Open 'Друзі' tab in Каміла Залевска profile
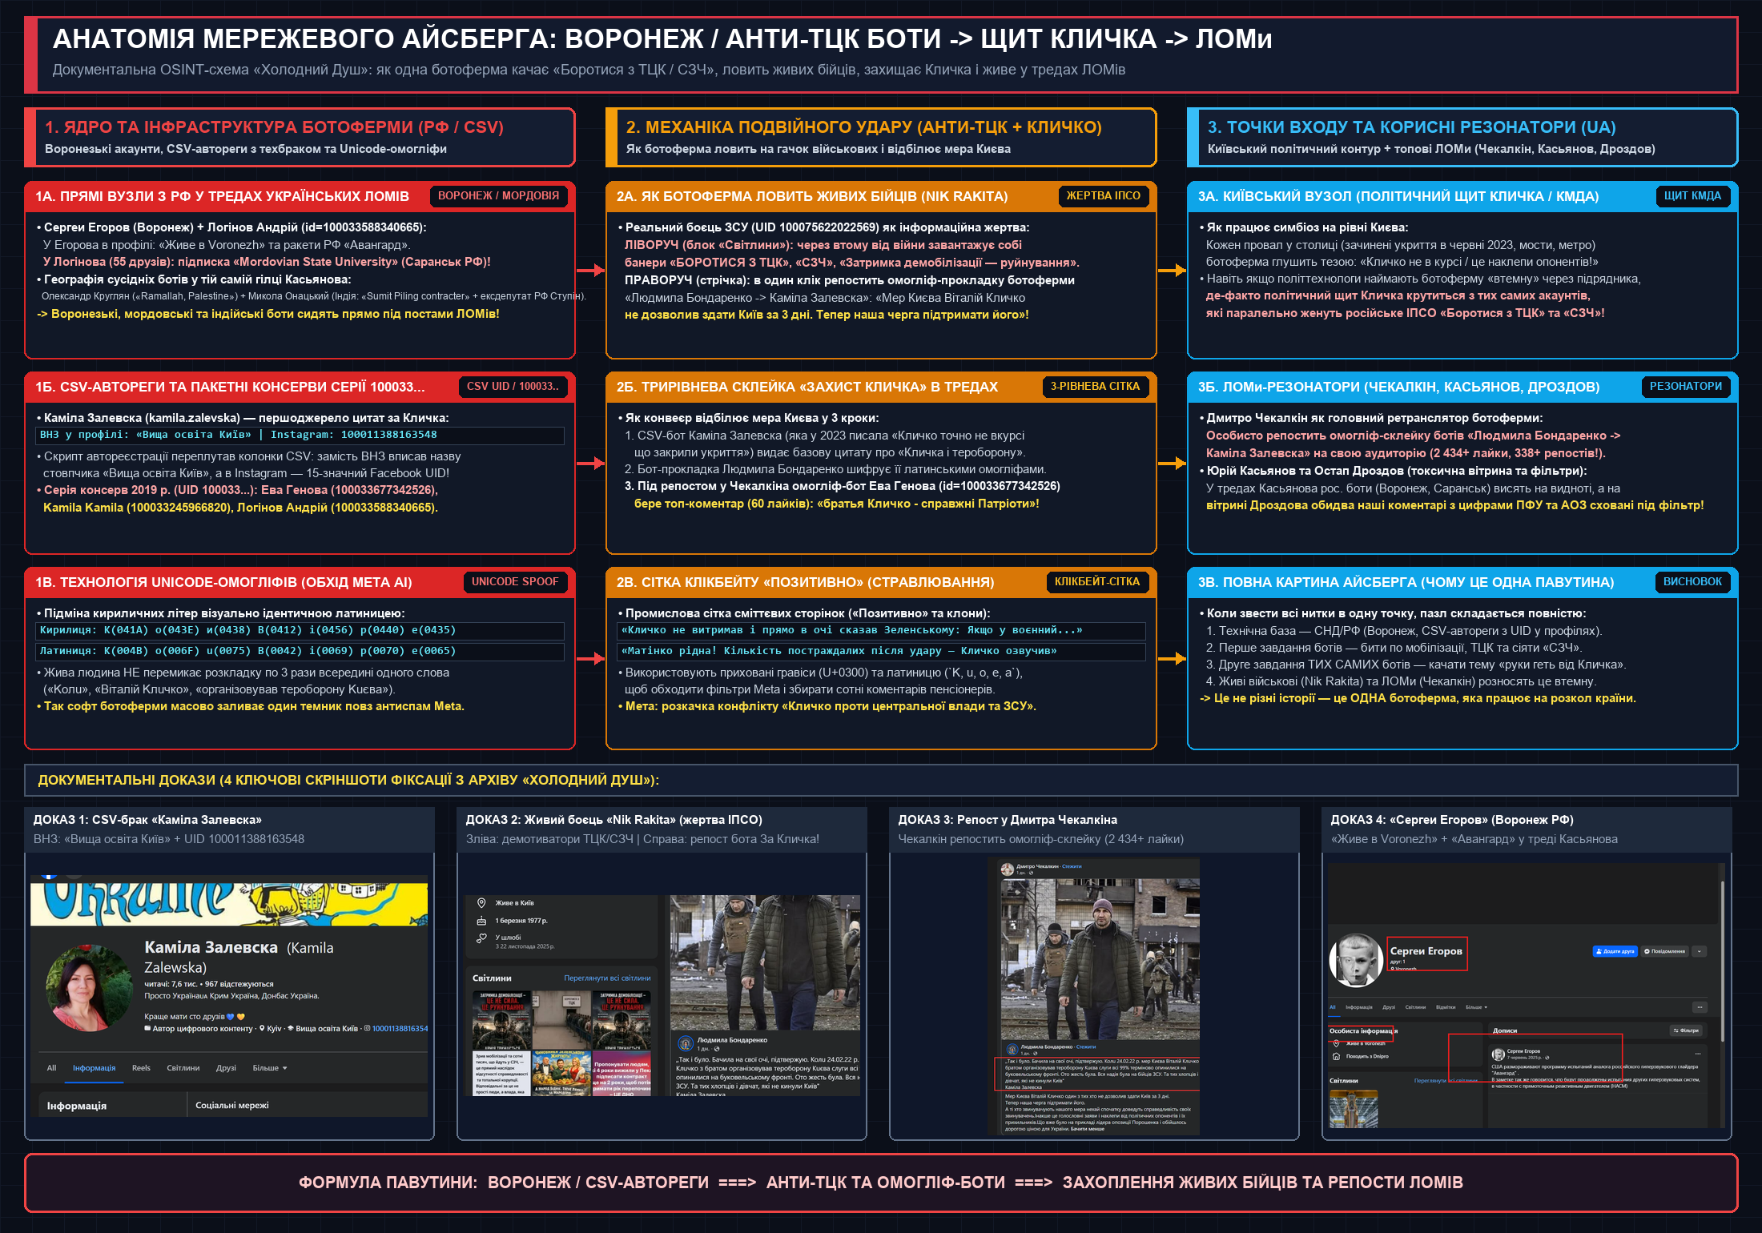 226,1068
